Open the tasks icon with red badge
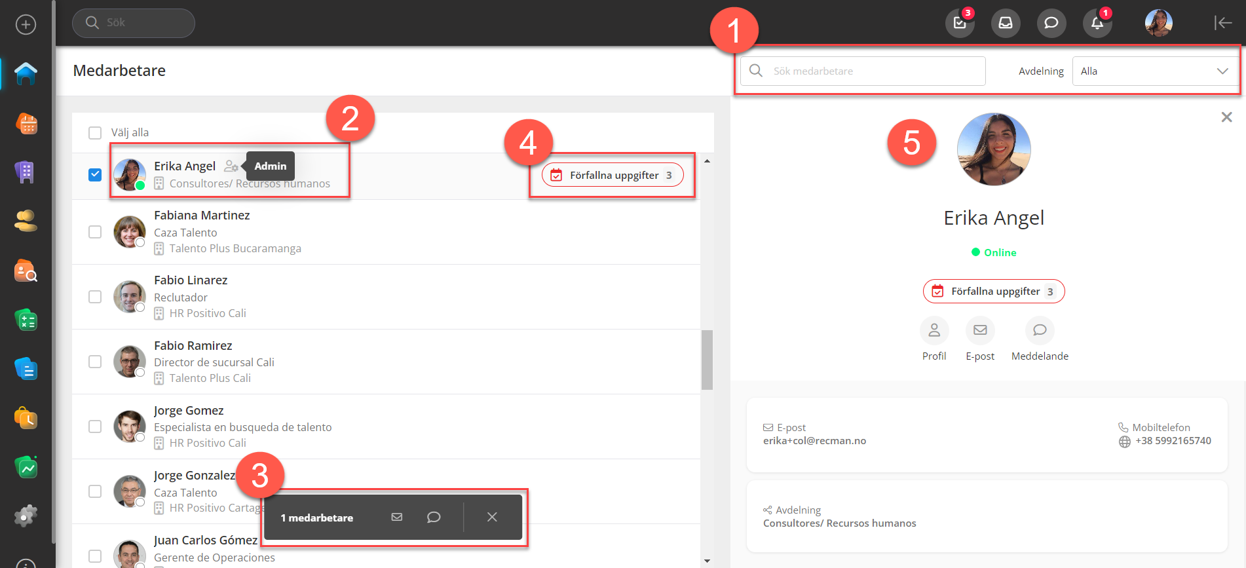 960,24
